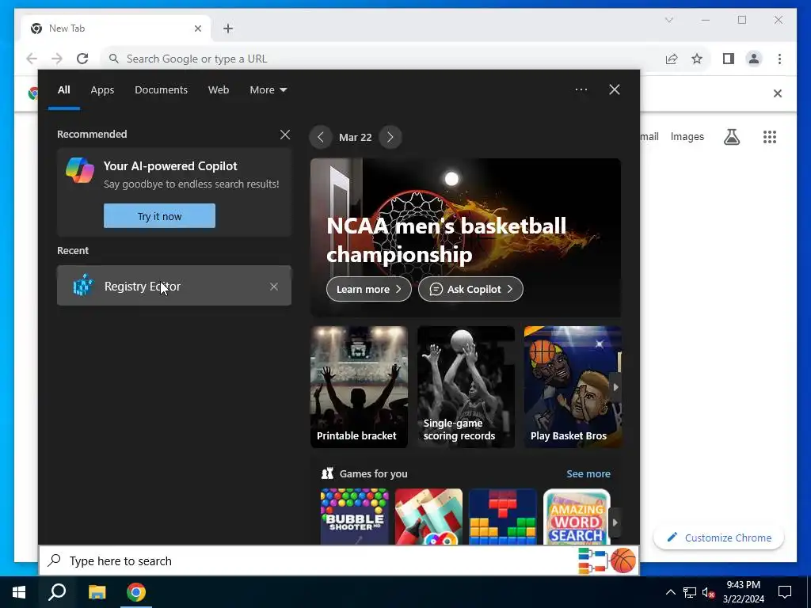Click the Ask Copilot button
The width and height of the screenshot is (811, 608).
click(470, 289)
